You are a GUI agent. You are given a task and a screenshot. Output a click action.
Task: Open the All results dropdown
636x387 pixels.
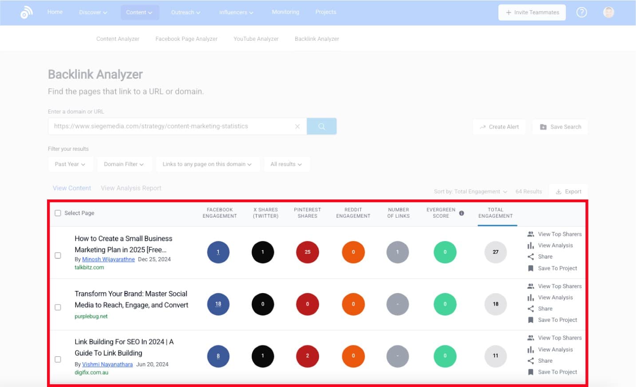click(286, 164)
